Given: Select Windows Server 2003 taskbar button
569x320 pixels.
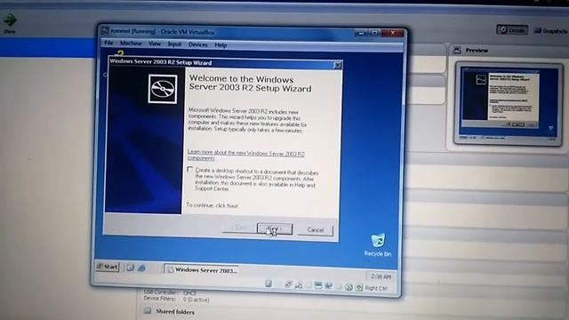Looking at the screenshot, I should (202, 269).
